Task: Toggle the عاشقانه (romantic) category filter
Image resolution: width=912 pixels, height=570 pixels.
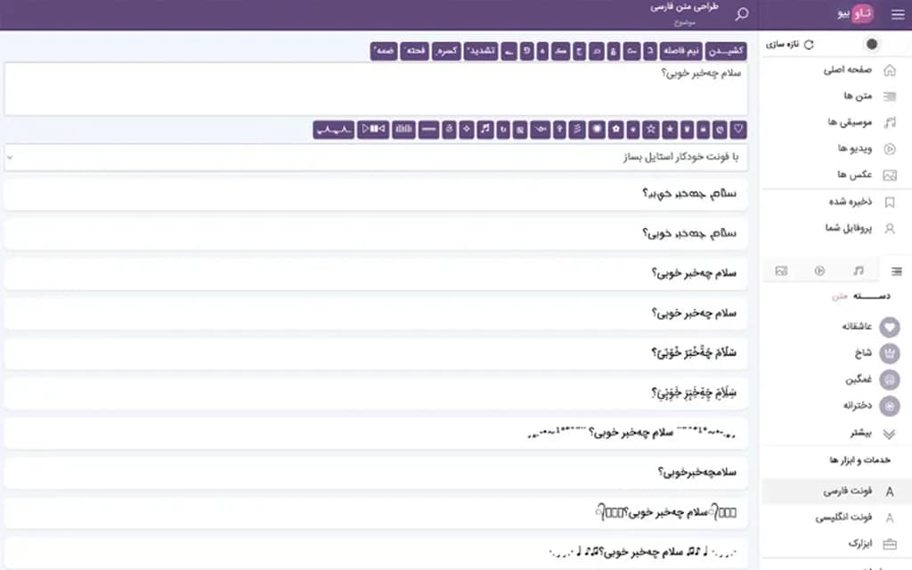Action: (x=871, y=327)
